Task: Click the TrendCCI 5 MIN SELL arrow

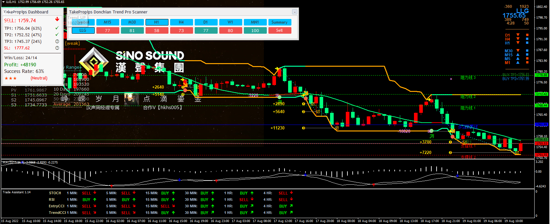Action: click(134, 213)
